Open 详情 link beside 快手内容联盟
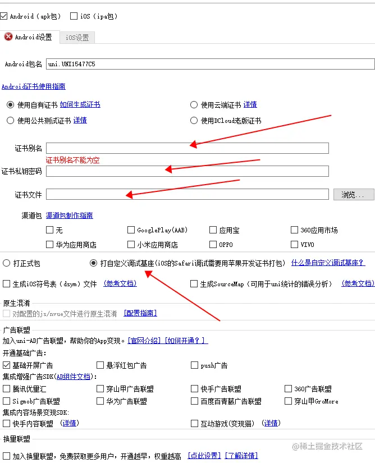 coord(70,423)
